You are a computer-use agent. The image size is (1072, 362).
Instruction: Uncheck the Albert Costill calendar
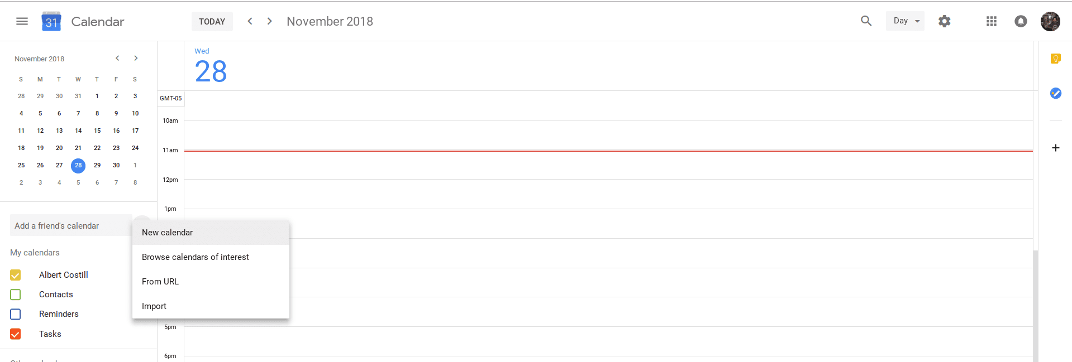pos(16,275)
